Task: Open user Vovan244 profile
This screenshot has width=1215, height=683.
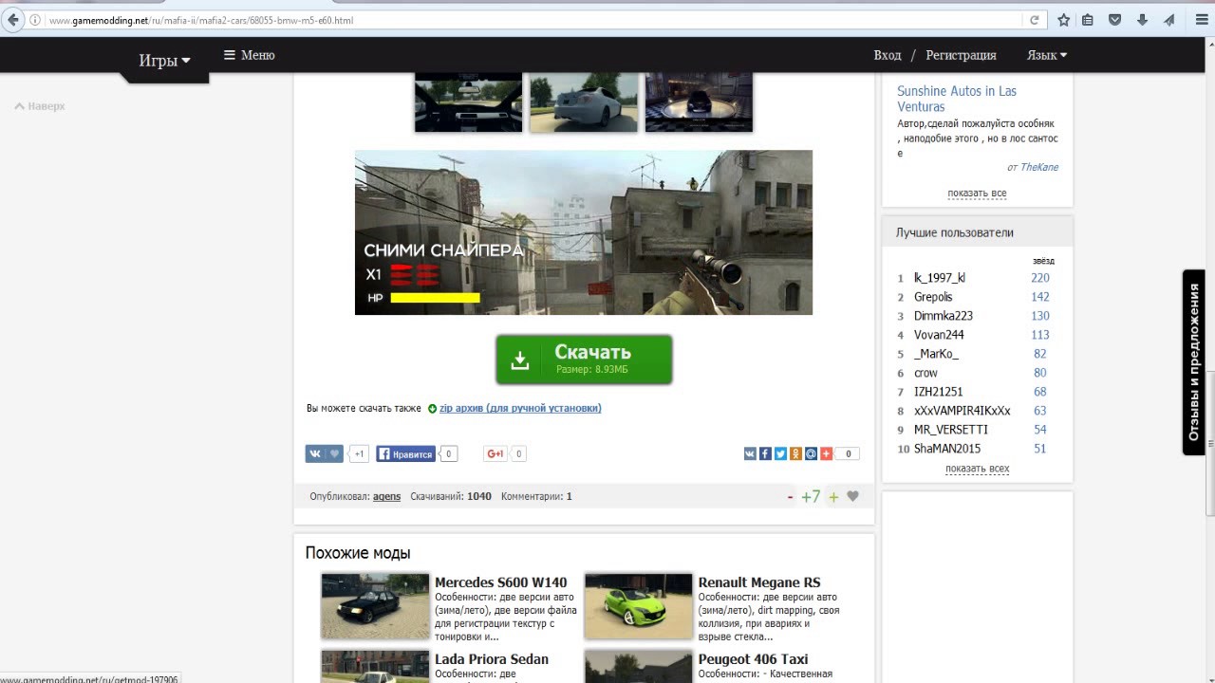Action: pyautogui.click(x=939, y=335)
